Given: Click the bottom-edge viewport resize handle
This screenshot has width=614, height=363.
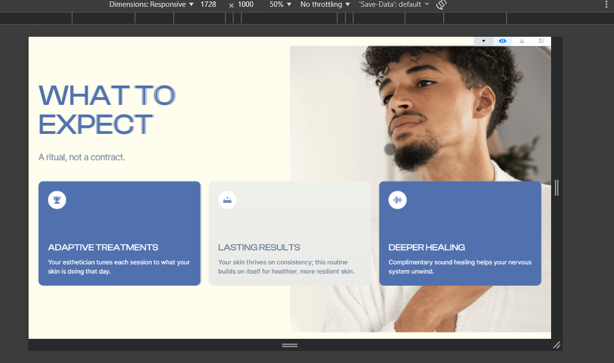Looking at the screenshot, I should (290, 345).
